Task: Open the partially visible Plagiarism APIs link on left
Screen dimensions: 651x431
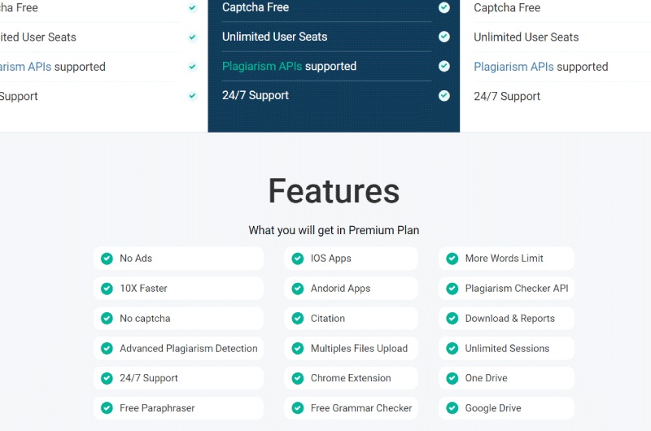Action: tap(25, 67)
